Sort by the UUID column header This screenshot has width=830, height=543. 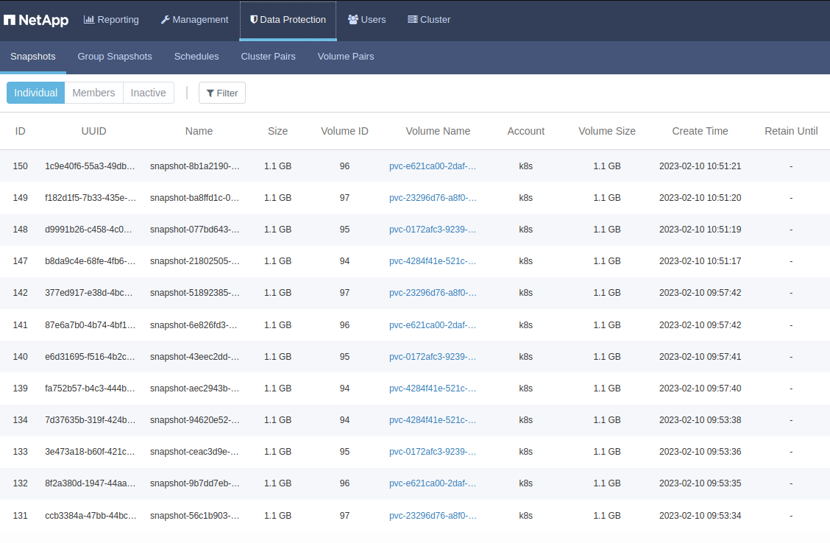click(93, 131)
